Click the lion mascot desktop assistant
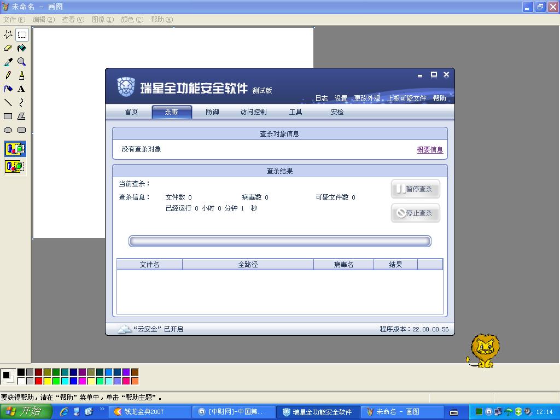 coord(483,351)
